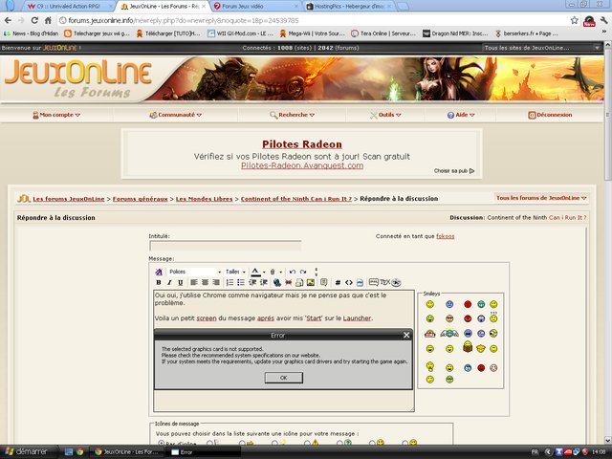Select the yellow arrow message icon radio

tap(242, 443)
